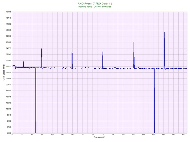Click the 240 seconds x-axis tick label
The height and width of the screenshot is (142, 190).
click(x=93, y=135)
